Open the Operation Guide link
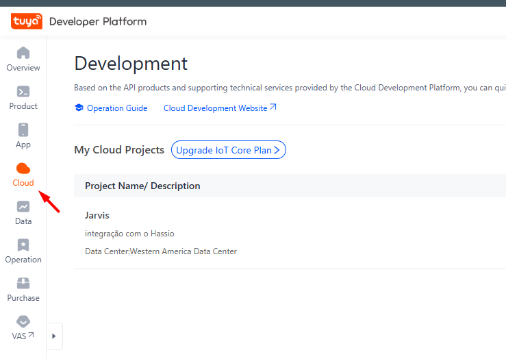The height and width of the screenshot is (359, 506). [117, 108]
